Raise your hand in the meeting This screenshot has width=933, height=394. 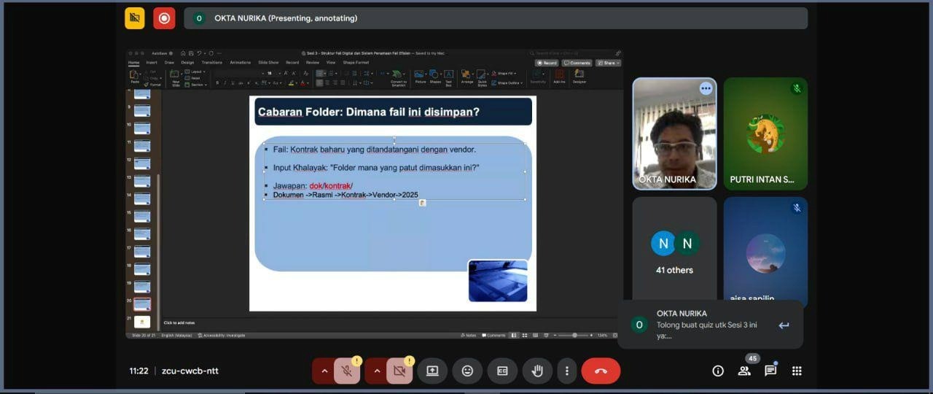tap(537, 371)
